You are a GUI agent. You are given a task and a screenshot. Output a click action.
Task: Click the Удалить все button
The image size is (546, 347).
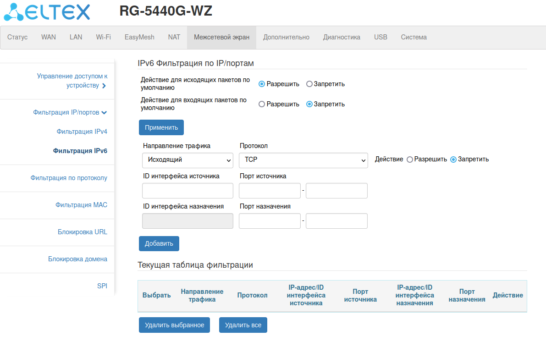(x=243, y=325)
